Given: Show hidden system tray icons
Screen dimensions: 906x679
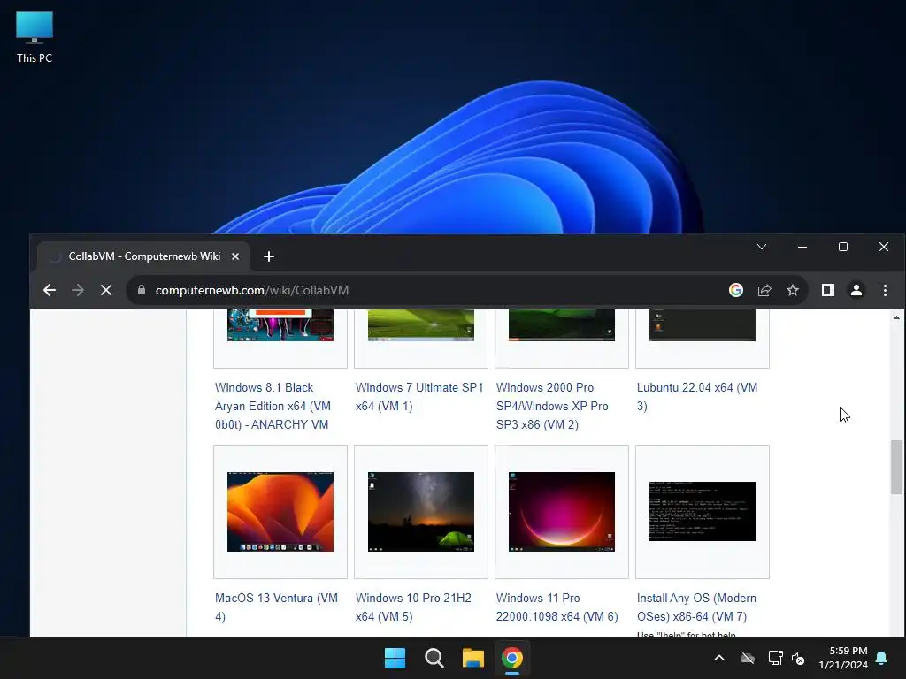Looking at the screenshot, I should click(719, 658).
